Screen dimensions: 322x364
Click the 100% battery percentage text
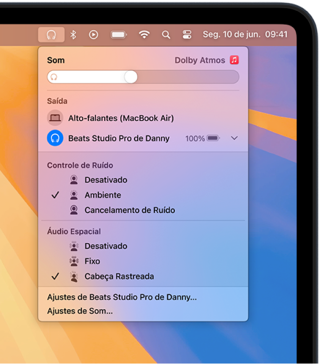tap(195, 138)
